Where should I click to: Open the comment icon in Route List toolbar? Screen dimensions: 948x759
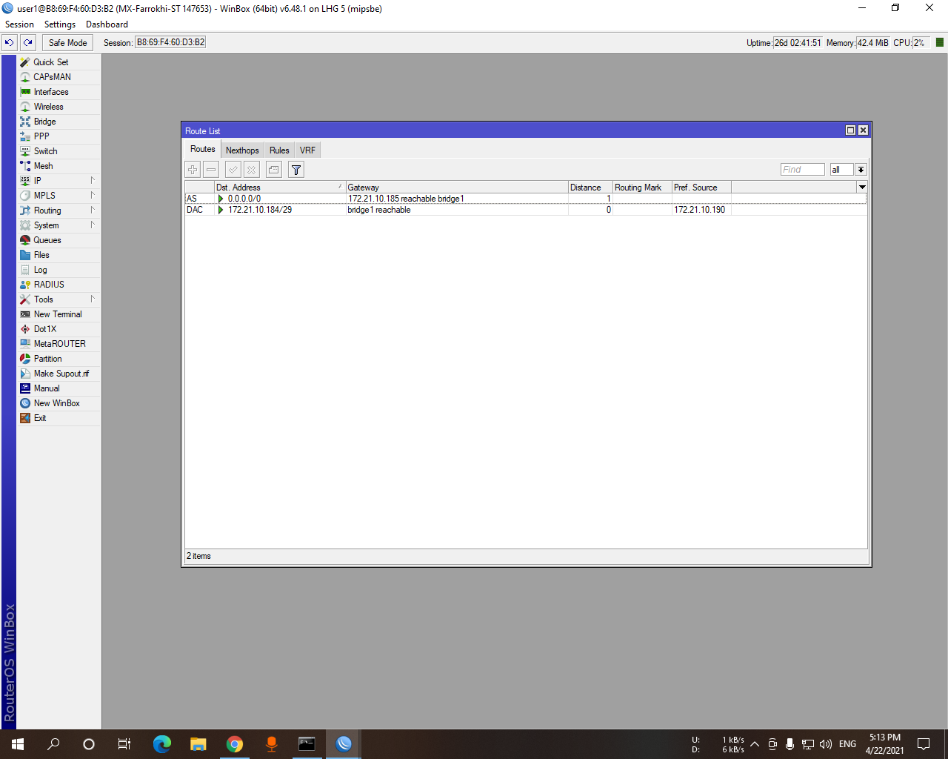[273, 170]
